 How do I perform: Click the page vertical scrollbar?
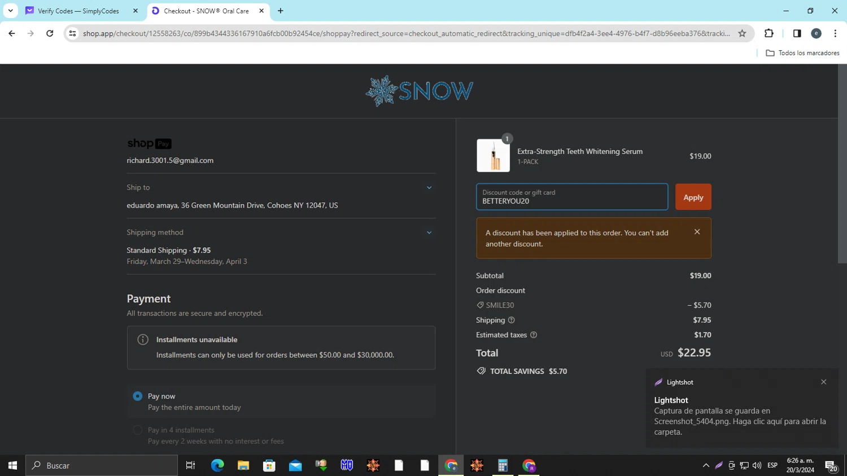842,164
